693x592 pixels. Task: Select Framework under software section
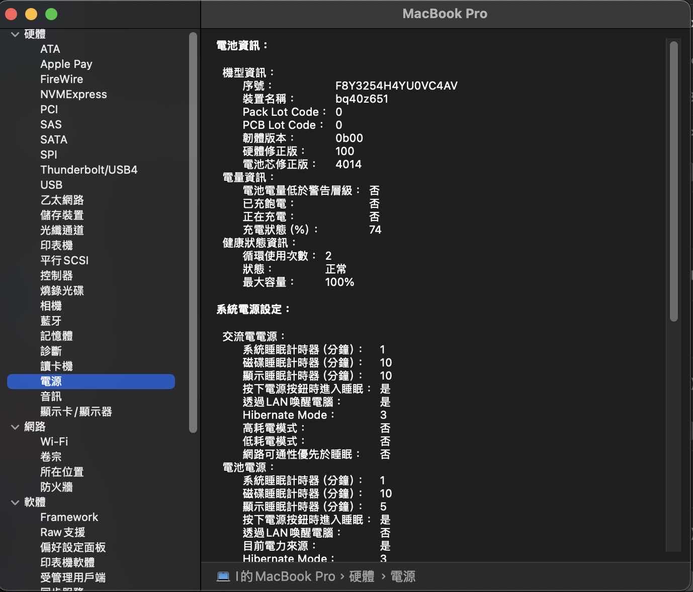pos(69,517)
